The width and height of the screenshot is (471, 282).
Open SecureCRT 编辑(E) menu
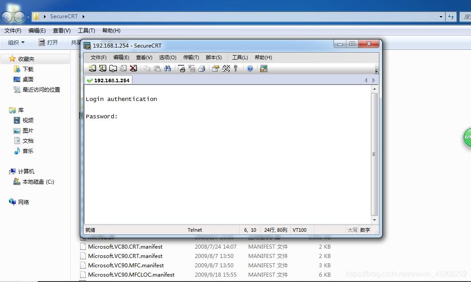coord(121,57)
